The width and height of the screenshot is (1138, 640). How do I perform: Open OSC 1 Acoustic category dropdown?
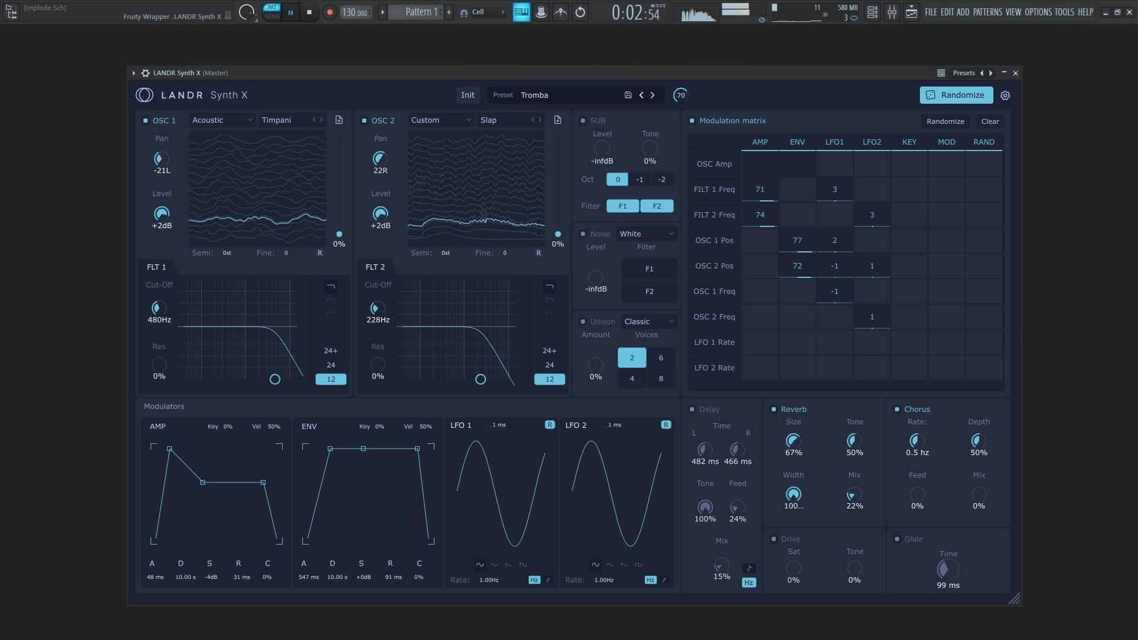(222, 120)
